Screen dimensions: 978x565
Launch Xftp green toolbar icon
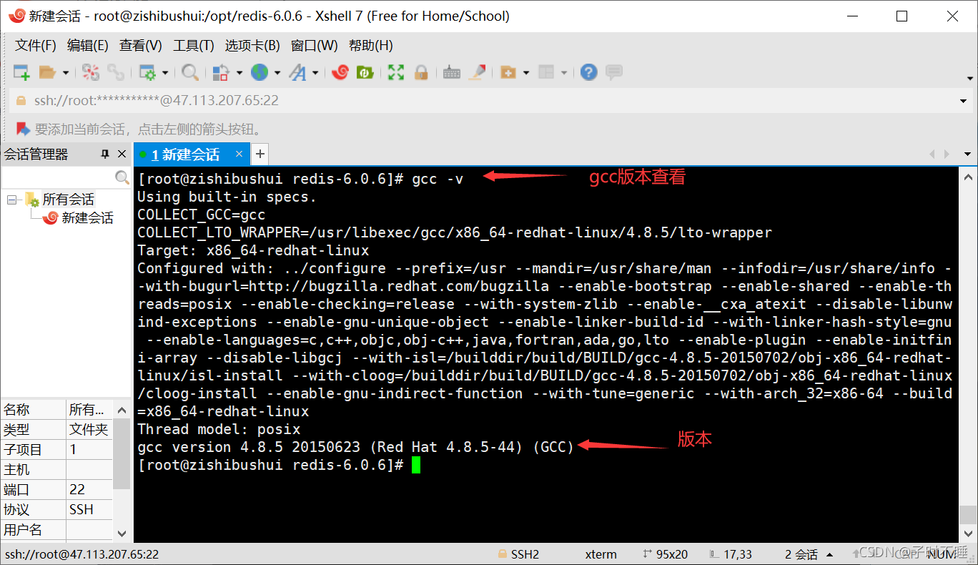365,72
